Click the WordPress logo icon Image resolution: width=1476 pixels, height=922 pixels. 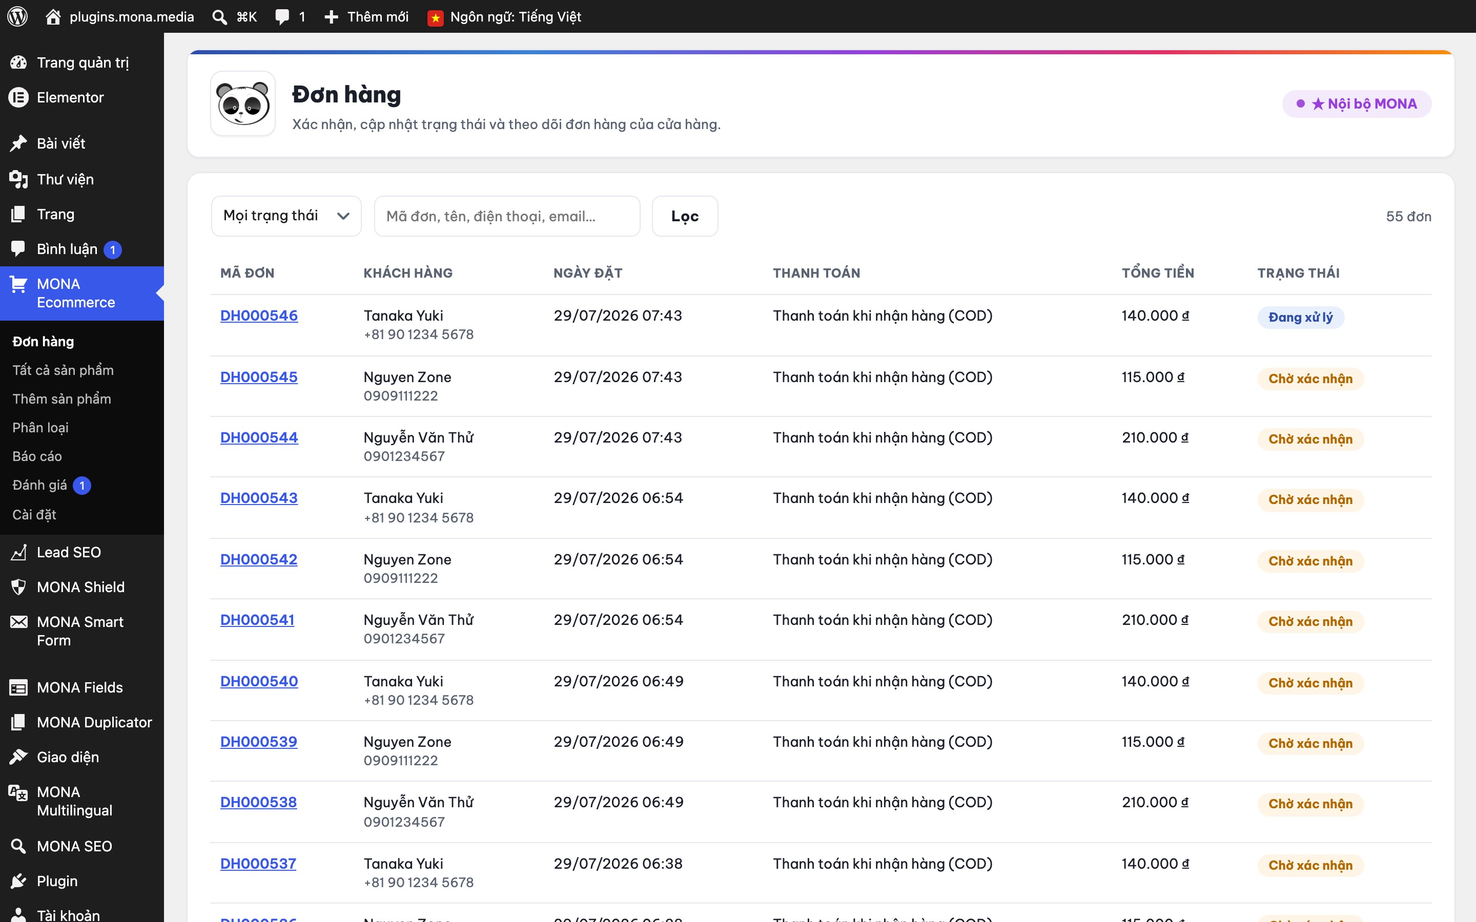tap(18, 16)
